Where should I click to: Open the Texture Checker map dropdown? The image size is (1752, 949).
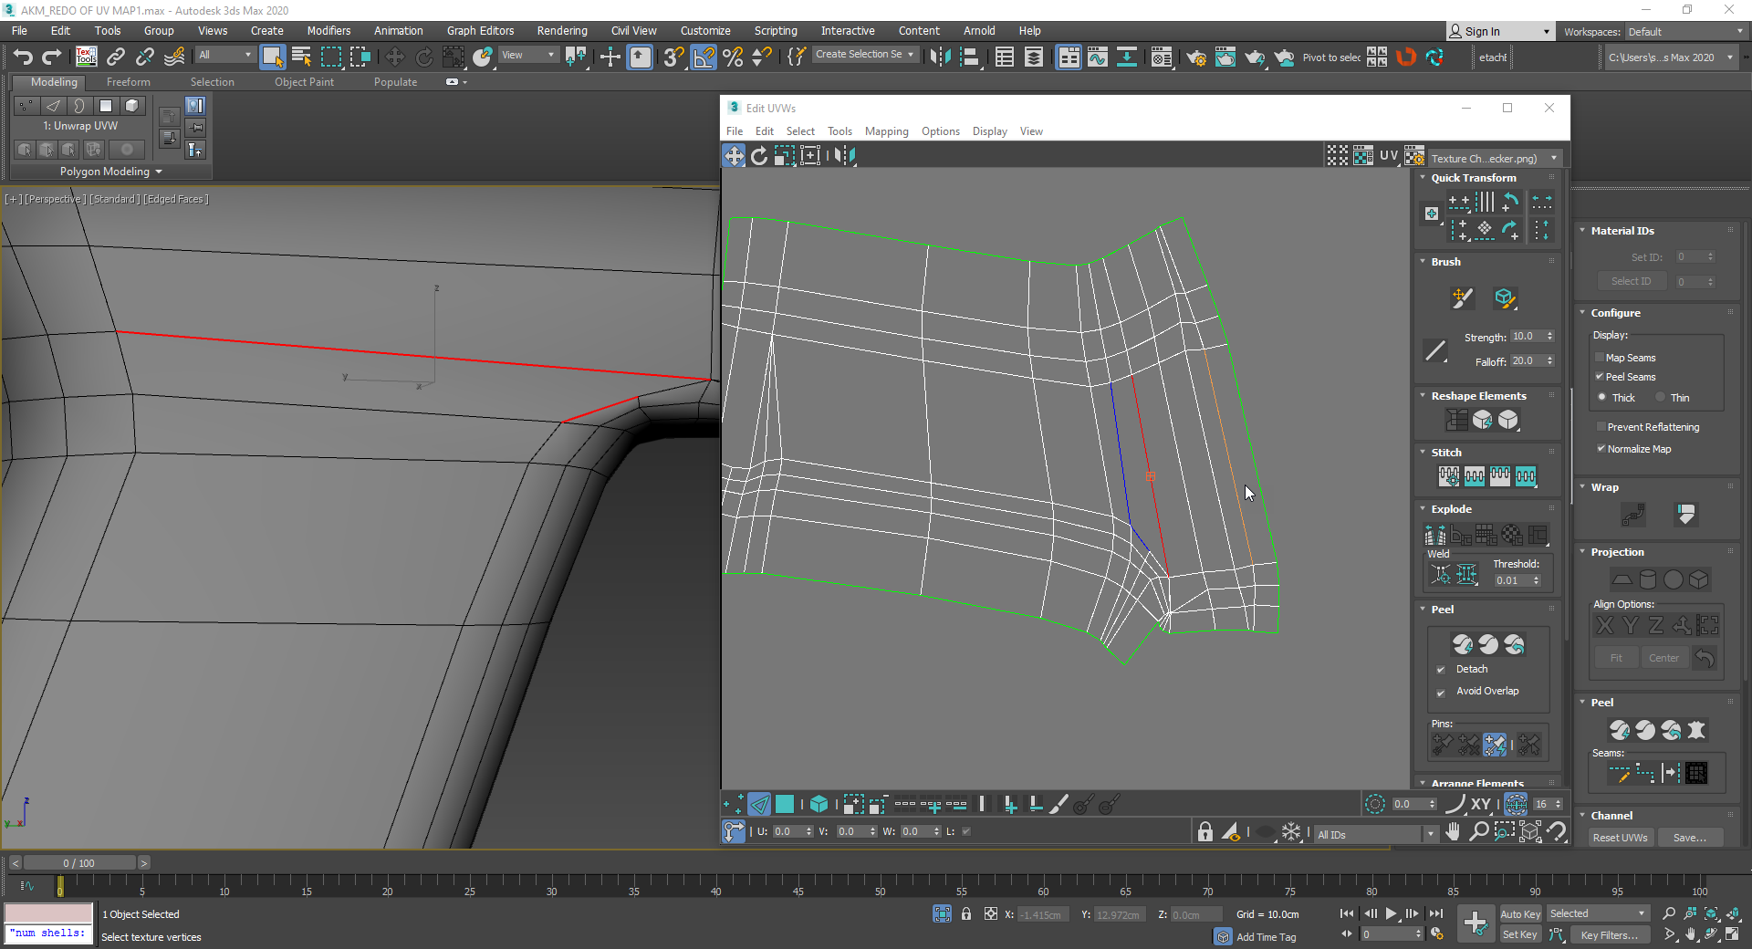point(1495,158)
